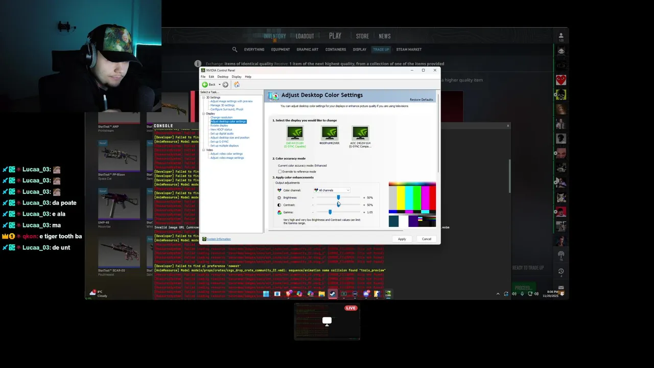654x368 pixels.
Task: Click the friends count icon in CS2 sidebar
Action: (561, 37)
